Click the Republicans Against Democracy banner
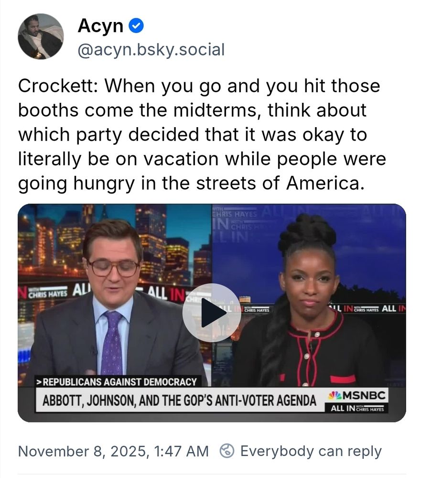This screenshot has width=421, height=478. (118, 381)
